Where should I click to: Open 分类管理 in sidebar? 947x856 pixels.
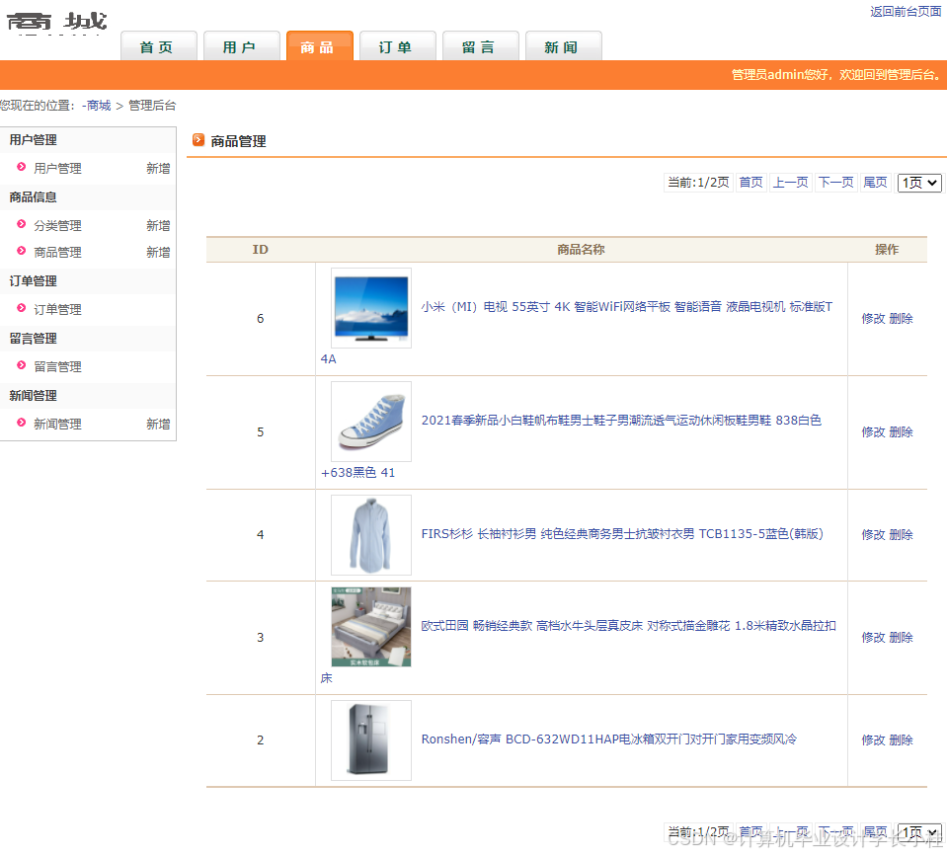(57, 226)
